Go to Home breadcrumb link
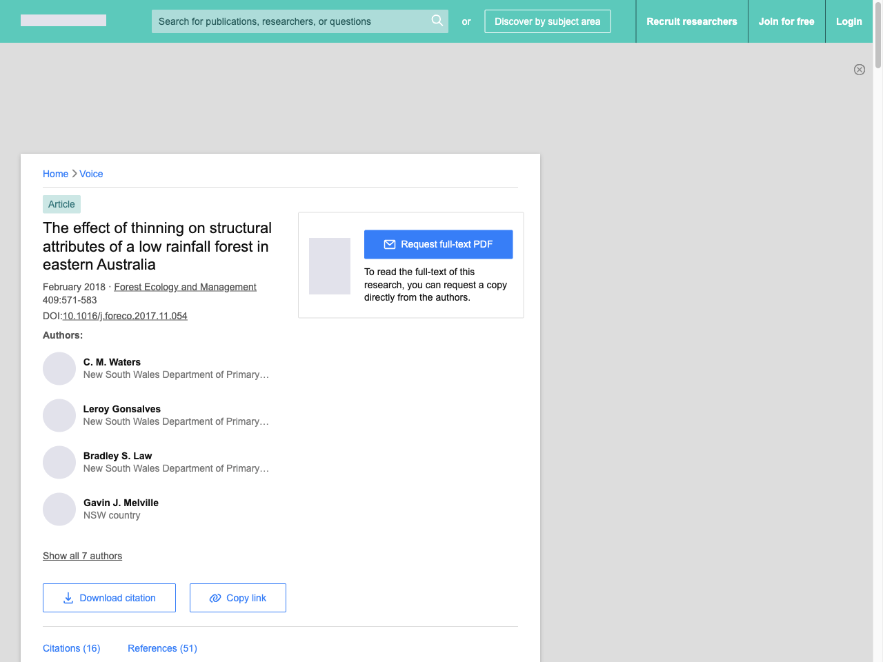Screen dimensions: 883x662 (x=55, y=174)
